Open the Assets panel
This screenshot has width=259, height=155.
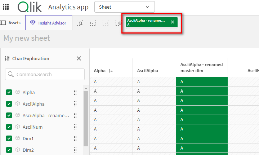11,23
